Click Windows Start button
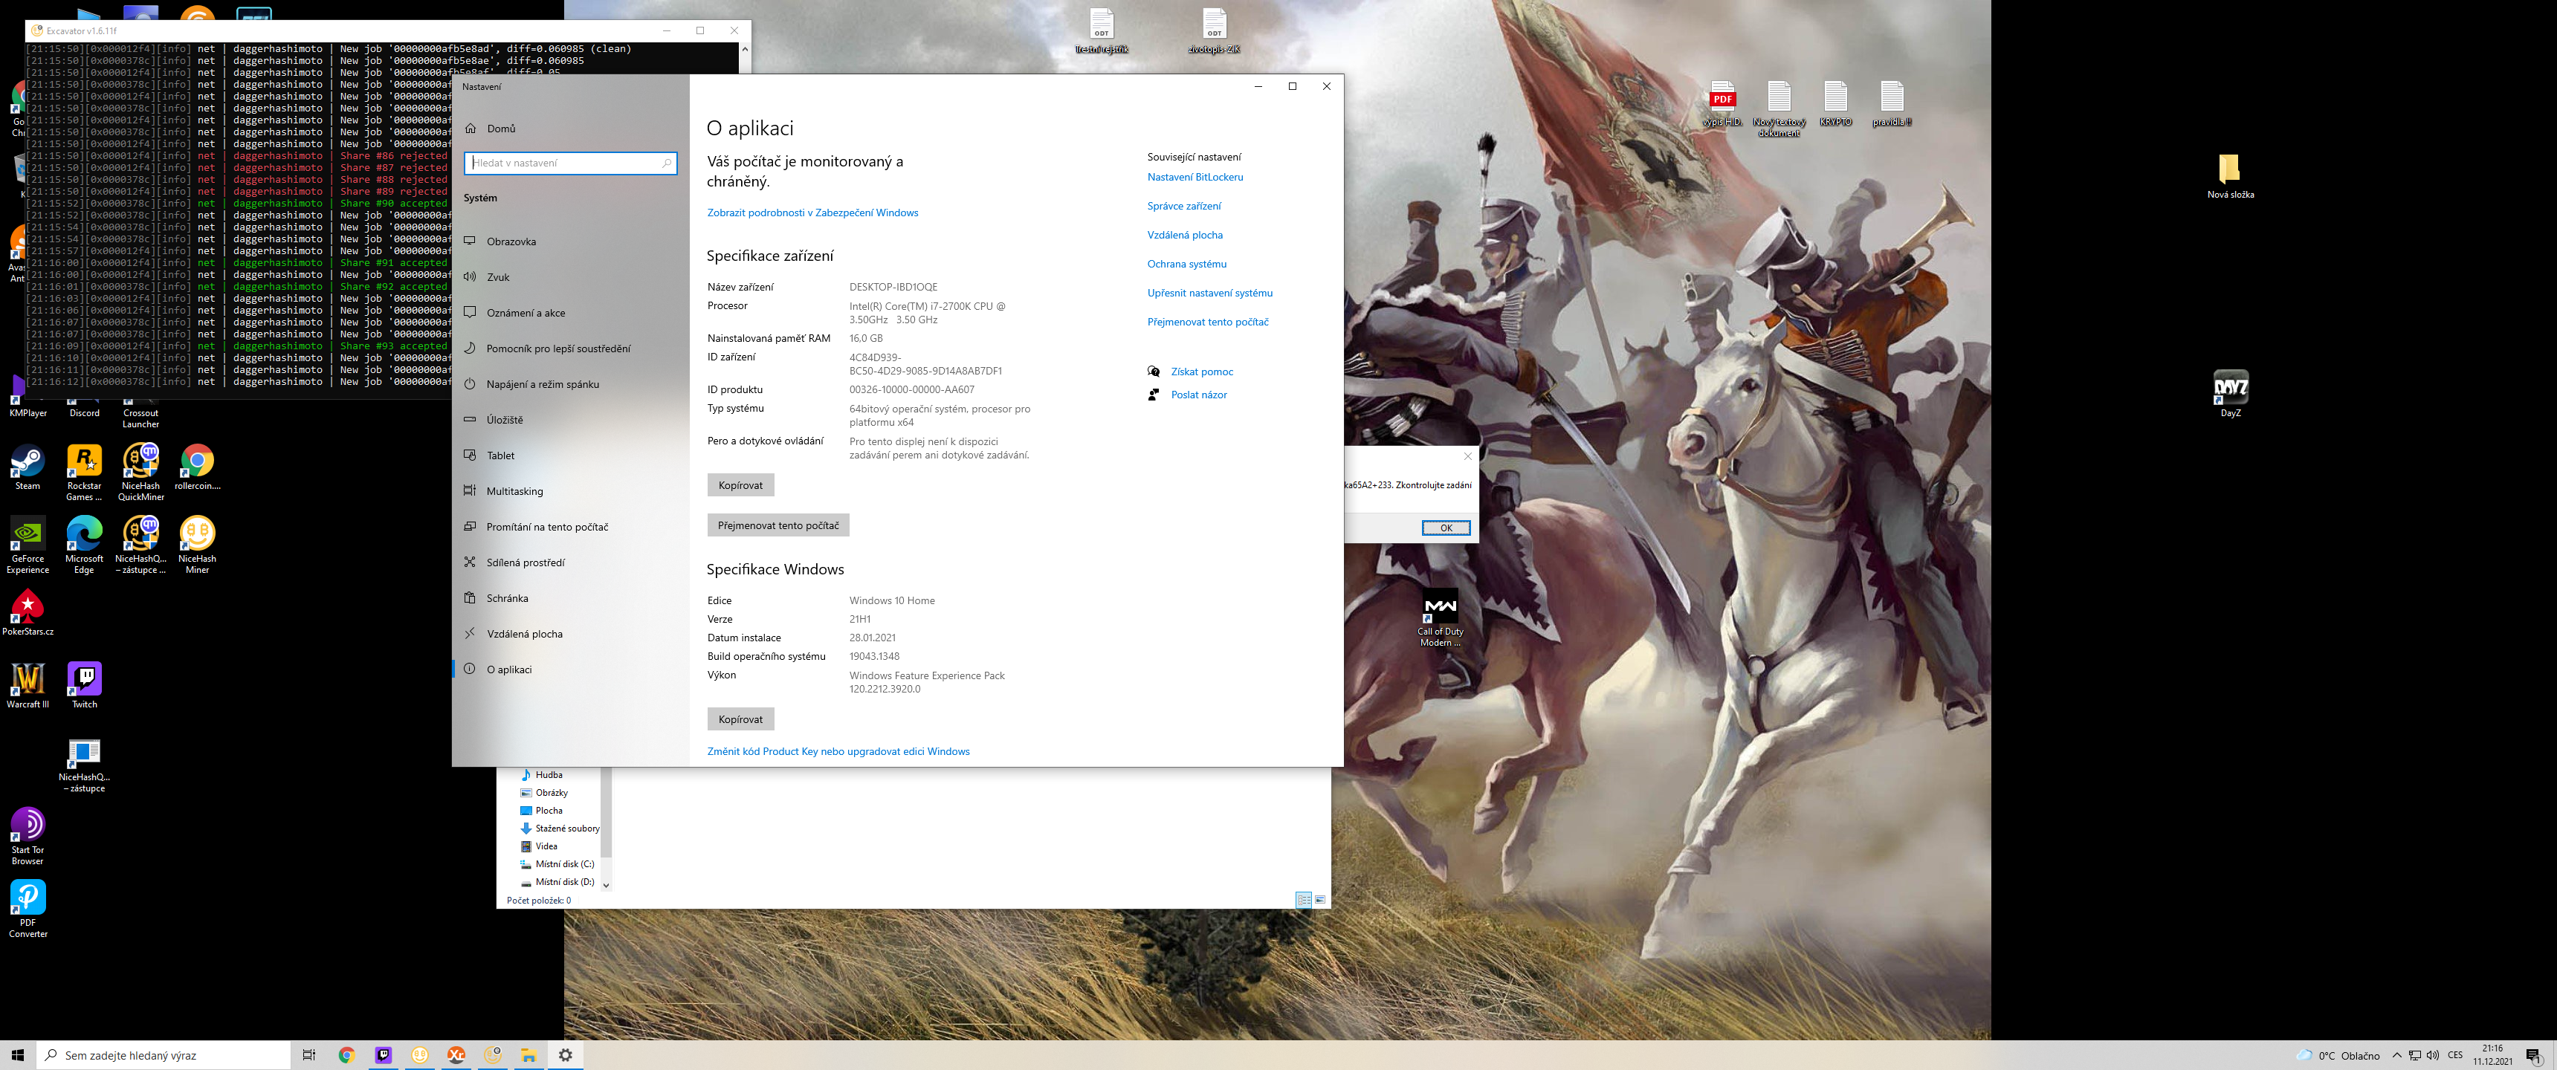The width and height of the screenshot is (2557, 1070). pos(17,1055)
